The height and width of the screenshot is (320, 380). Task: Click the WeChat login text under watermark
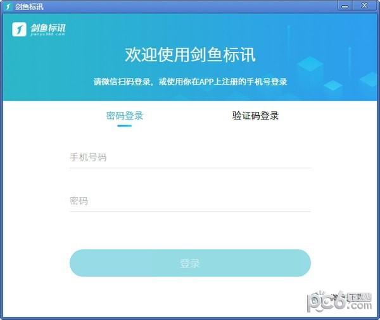click(339, 297)
